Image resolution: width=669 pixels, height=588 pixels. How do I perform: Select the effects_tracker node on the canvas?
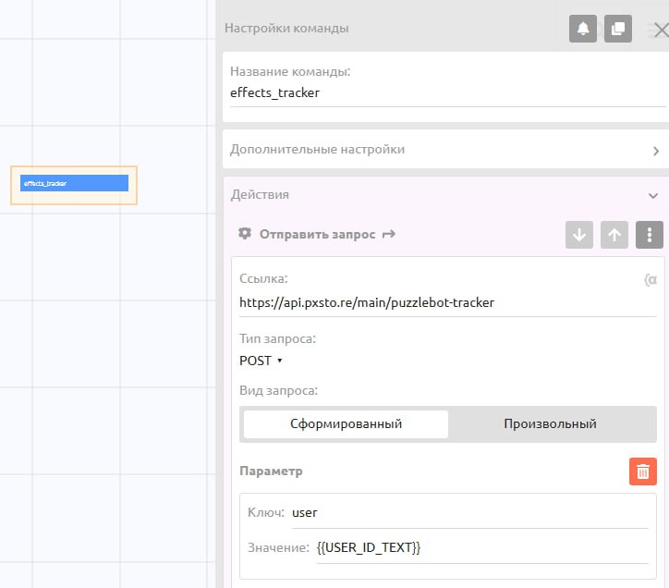[74, 183]
